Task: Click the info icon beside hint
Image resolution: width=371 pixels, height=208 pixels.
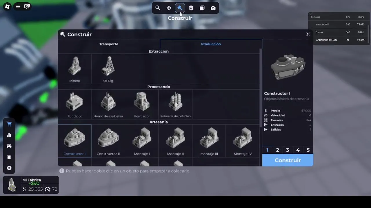Action: pyautogui.click(x=62, y=171)
